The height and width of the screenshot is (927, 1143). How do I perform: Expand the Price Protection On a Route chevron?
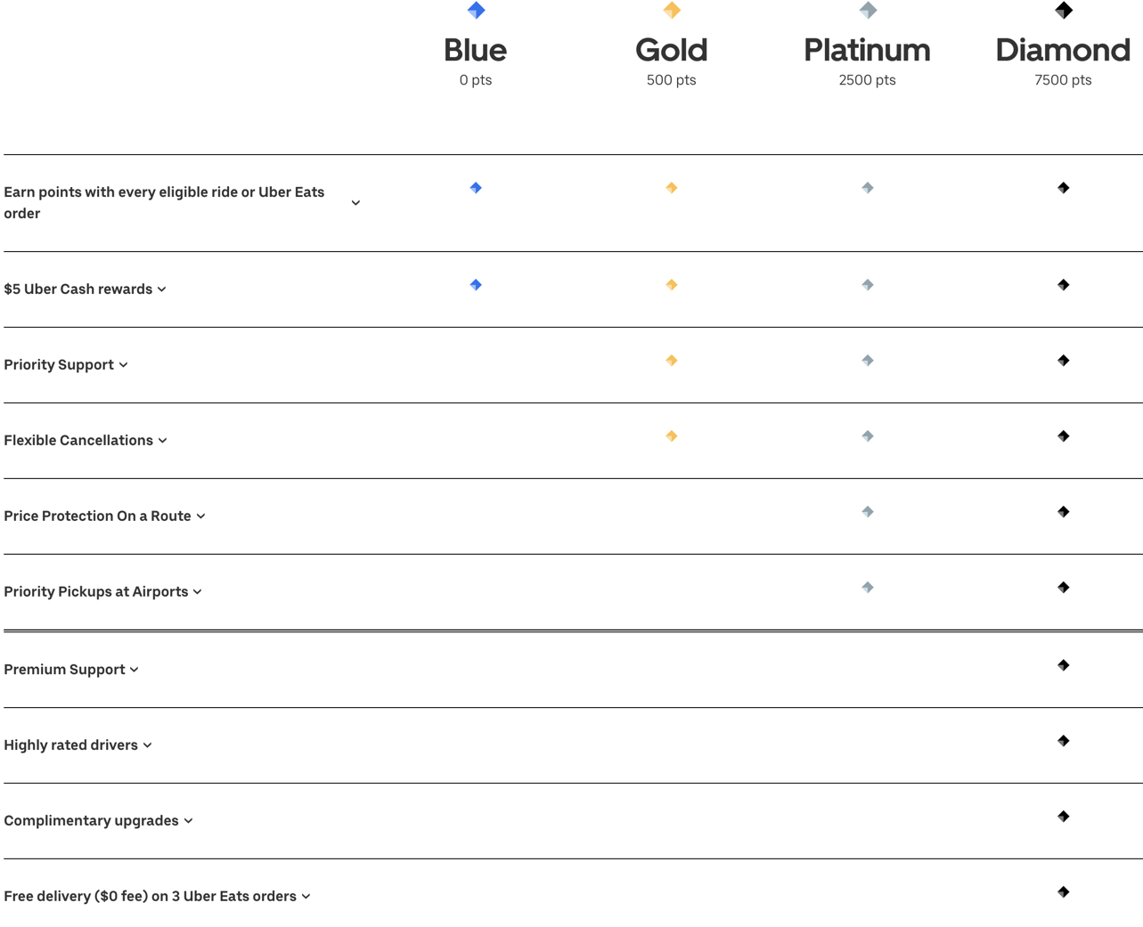coord(201,516)
